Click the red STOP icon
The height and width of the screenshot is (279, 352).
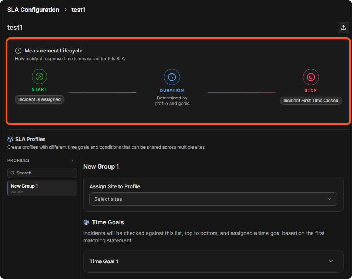pyautogui.click(x=311, y=77)
